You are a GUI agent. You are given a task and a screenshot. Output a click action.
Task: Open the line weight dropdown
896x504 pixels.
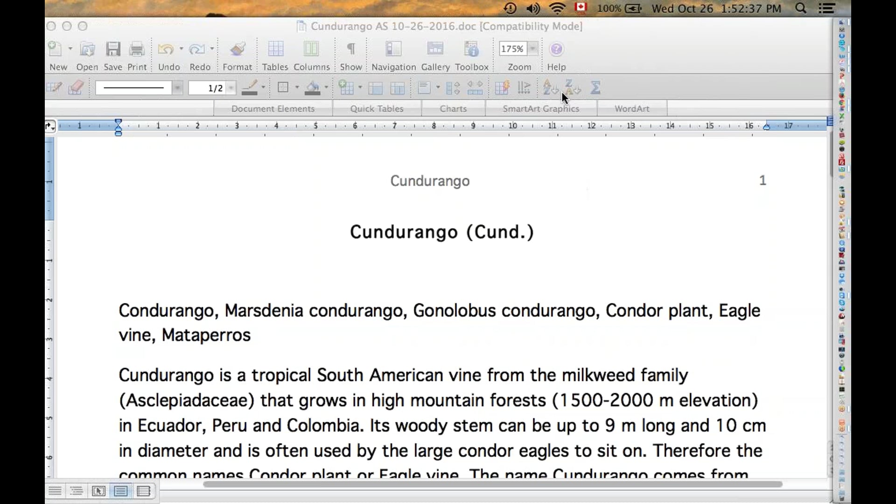231,88
